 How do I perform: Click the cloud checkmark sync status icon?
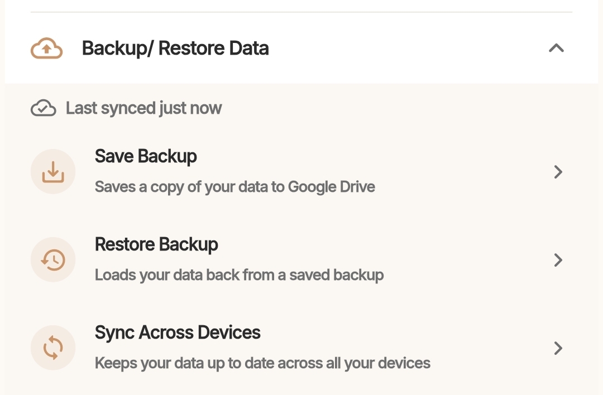tap(44, 108)
